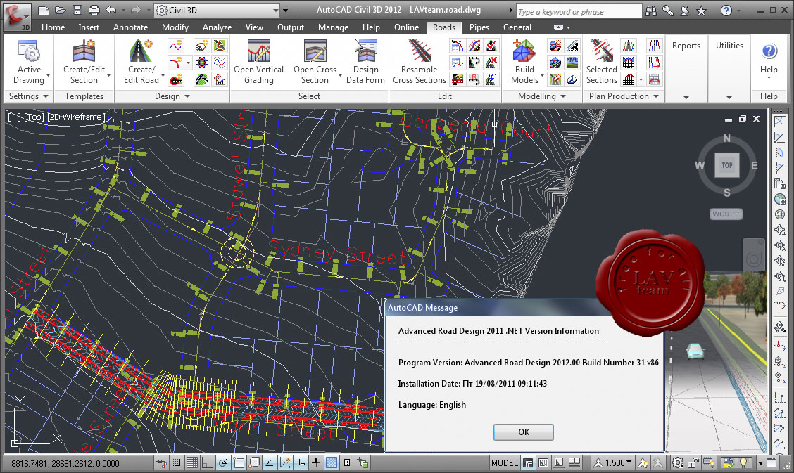The image size is (794, 473).
Task: Switch to the Home ribbon tab
Action: click(x=53, y=27)
